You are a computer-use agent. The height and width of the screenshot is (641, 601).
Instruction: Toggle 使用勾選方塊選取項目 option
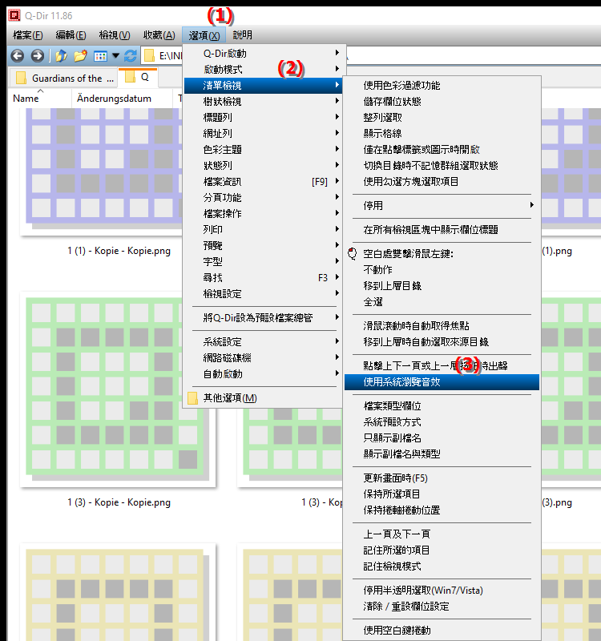coord(442,181)
